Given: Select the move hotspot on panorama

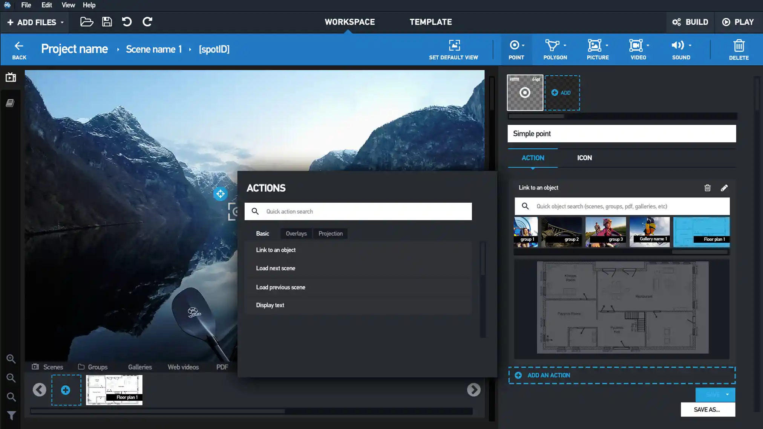Looking at the screenshot, I should (220, 194).
